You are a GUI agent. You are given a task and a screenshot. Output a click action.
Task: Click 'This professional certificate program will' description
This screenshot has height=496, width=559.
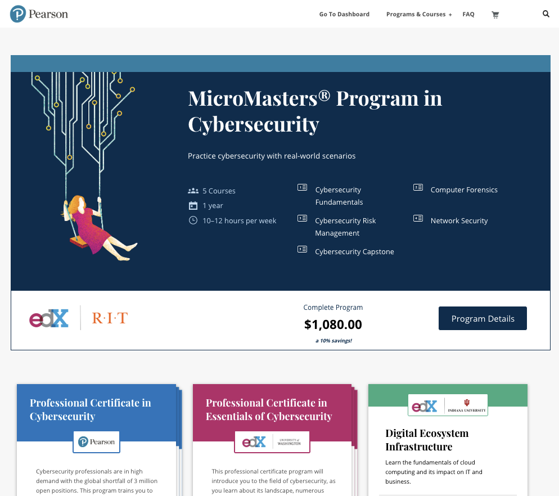(x=273, y=481)
